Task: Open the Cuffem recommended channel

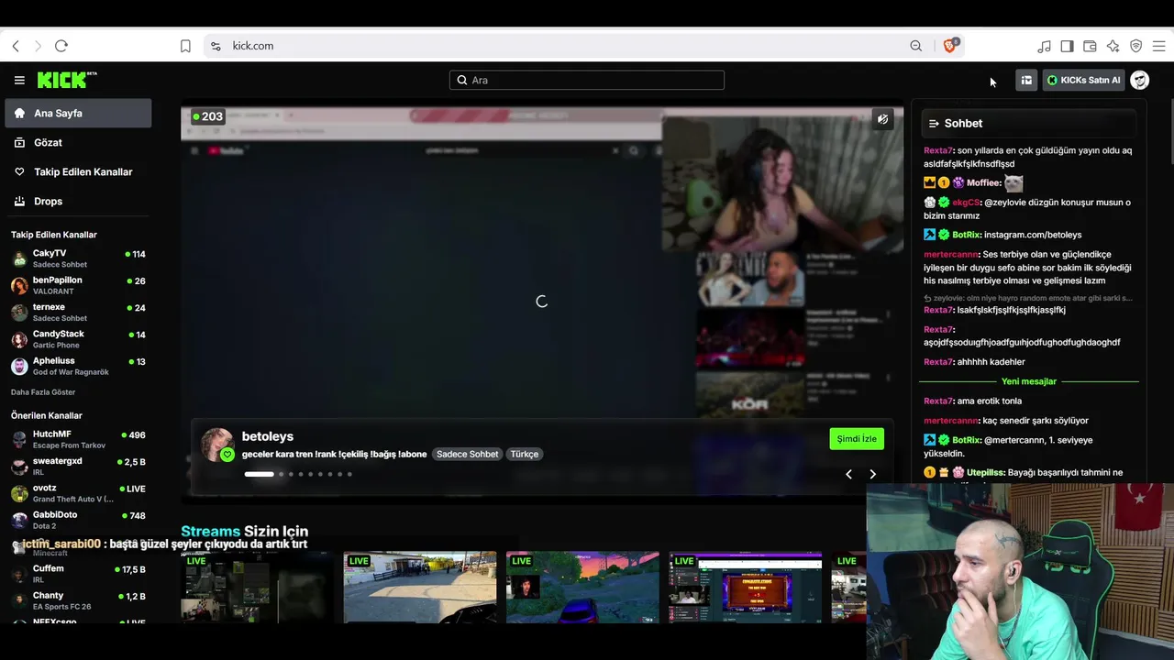Action: tap(78, 574)
